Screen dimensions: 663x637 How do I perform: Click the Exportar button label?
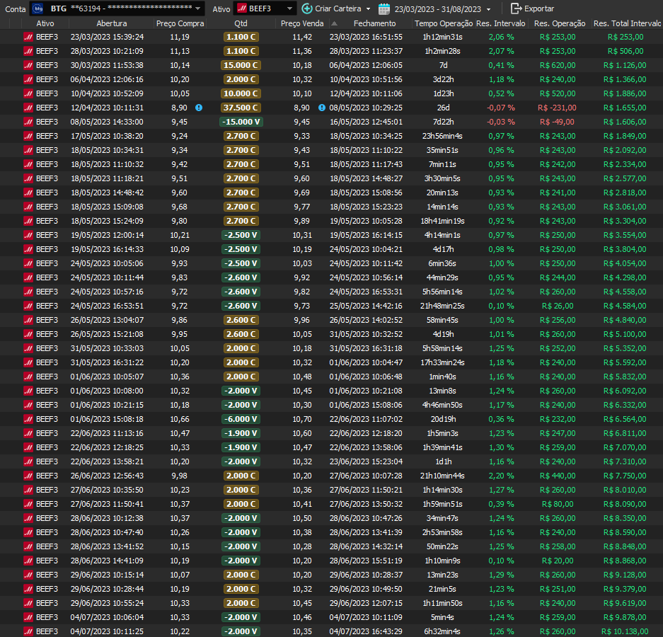[539, 8]
